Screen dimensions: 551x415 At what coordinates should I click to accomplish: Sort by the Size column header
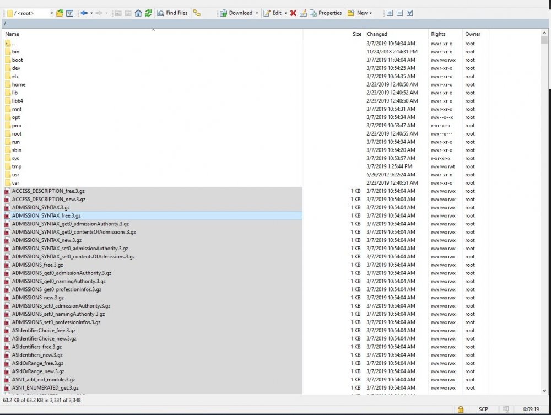click(x=357, y=34)
